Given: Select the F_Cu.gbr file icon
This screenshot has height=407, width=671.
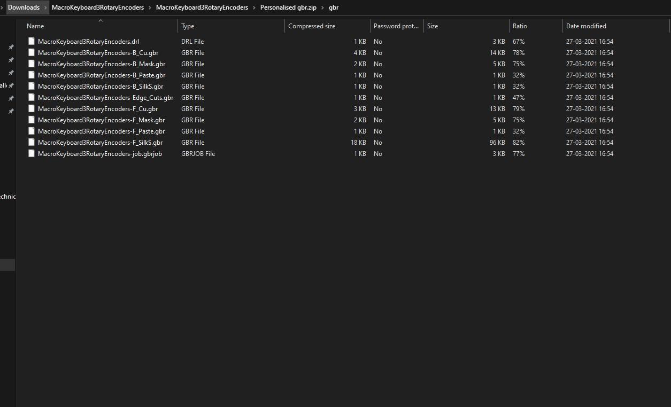Looking at the screenshot, I should (32, 108).
